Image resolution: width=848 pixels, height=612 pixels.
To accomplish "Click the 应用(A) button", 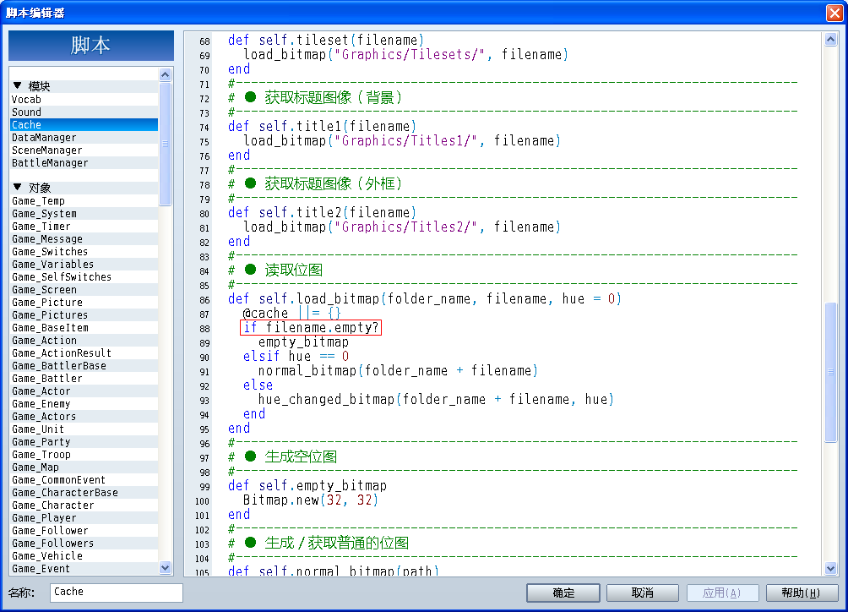I will 722,593.
